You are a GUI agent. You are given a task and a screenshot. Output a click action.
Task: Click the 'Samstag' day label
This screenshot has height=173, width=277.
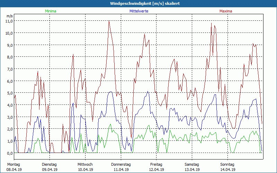[x=192, y=164]
